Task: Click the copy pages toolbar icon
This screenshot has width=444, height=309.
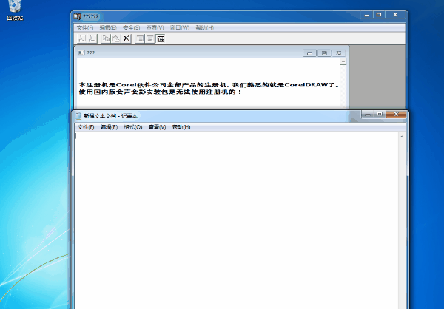Action: (x=106, y=38)
